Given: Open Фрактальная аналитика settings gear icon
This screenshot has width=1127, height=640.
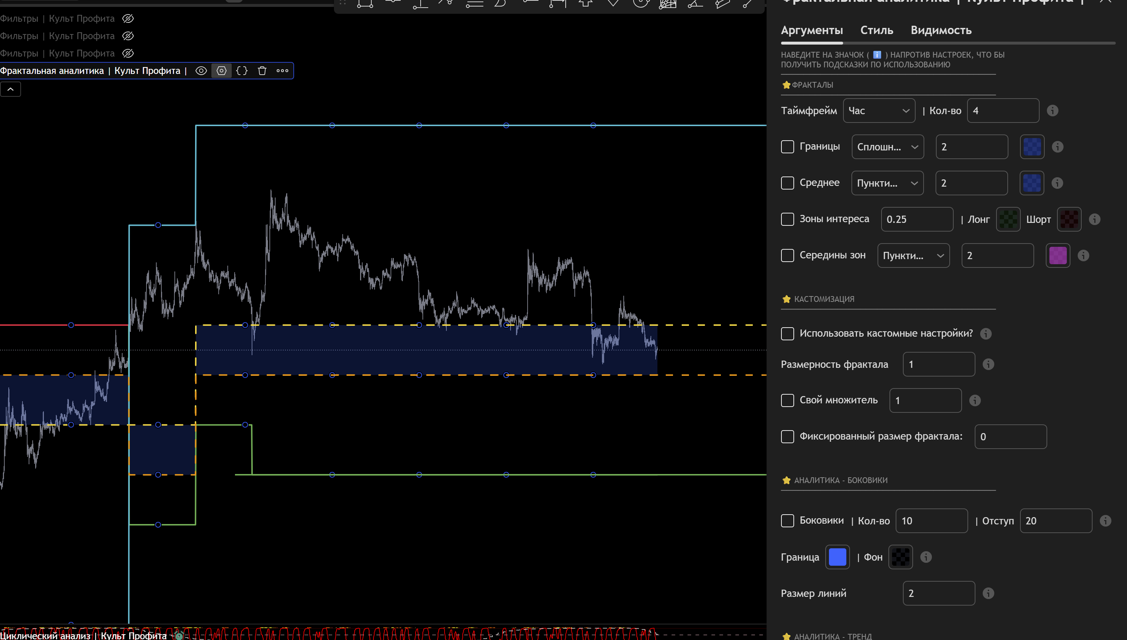Looking at the screenshot, I should pos(221,71).
